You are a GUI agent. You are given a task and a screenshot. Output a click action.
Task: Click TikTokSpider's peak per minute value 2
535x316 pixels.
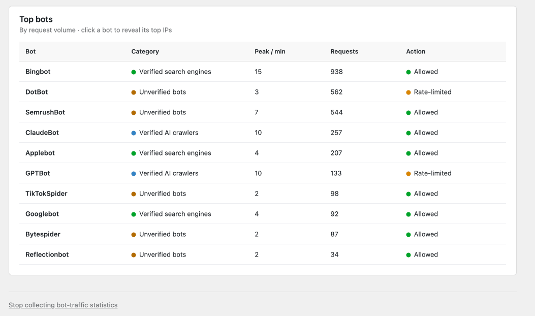tap(257, 194)
